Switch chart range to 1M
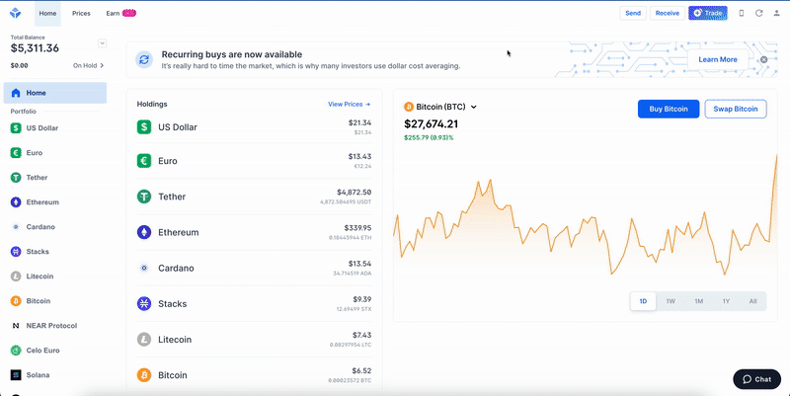 (x=698, y=301)
